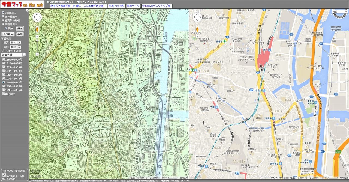Click Street View pegman on right map
The image size is (349, 182).
[x=197, y=29]
